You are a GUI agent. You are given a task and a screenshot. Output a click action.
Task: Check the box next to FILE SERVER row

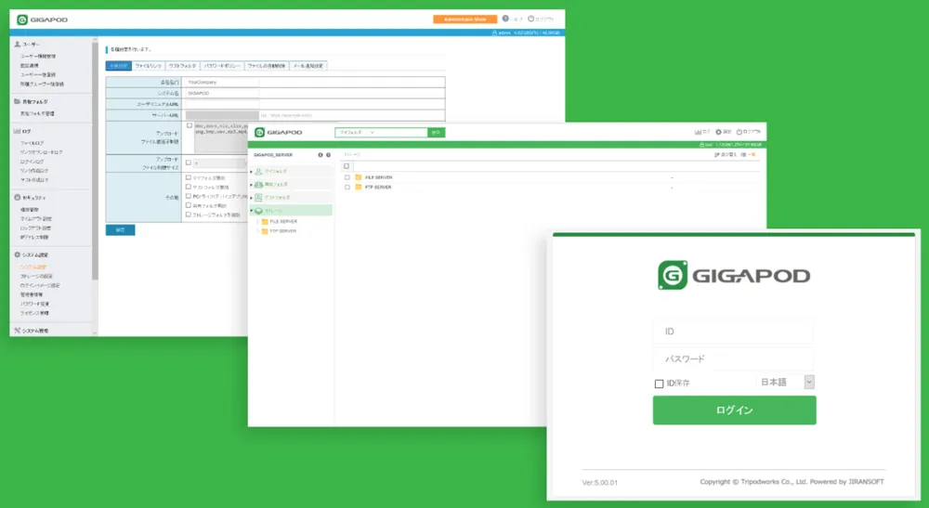347,176
